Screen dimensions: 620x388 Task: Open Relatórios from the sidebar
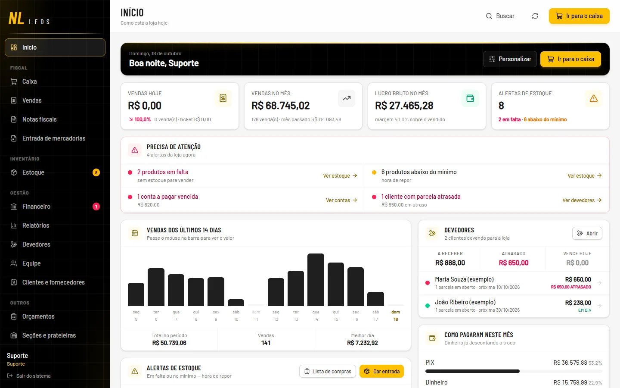coord(55,225)
